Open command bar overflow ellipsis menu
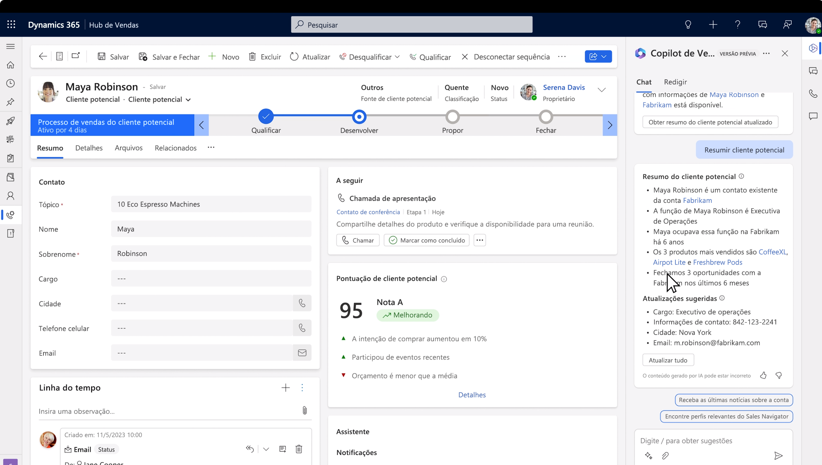Viewport: 822px width, 465px height. coord(562,57)
